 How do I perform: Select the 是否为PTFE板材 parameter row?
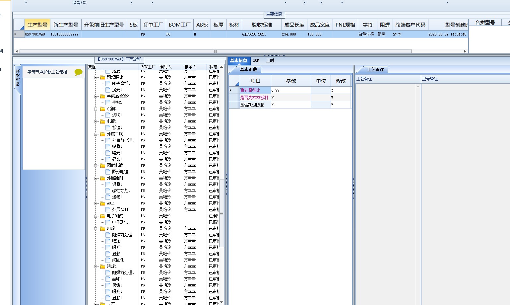tap(290, 98)
